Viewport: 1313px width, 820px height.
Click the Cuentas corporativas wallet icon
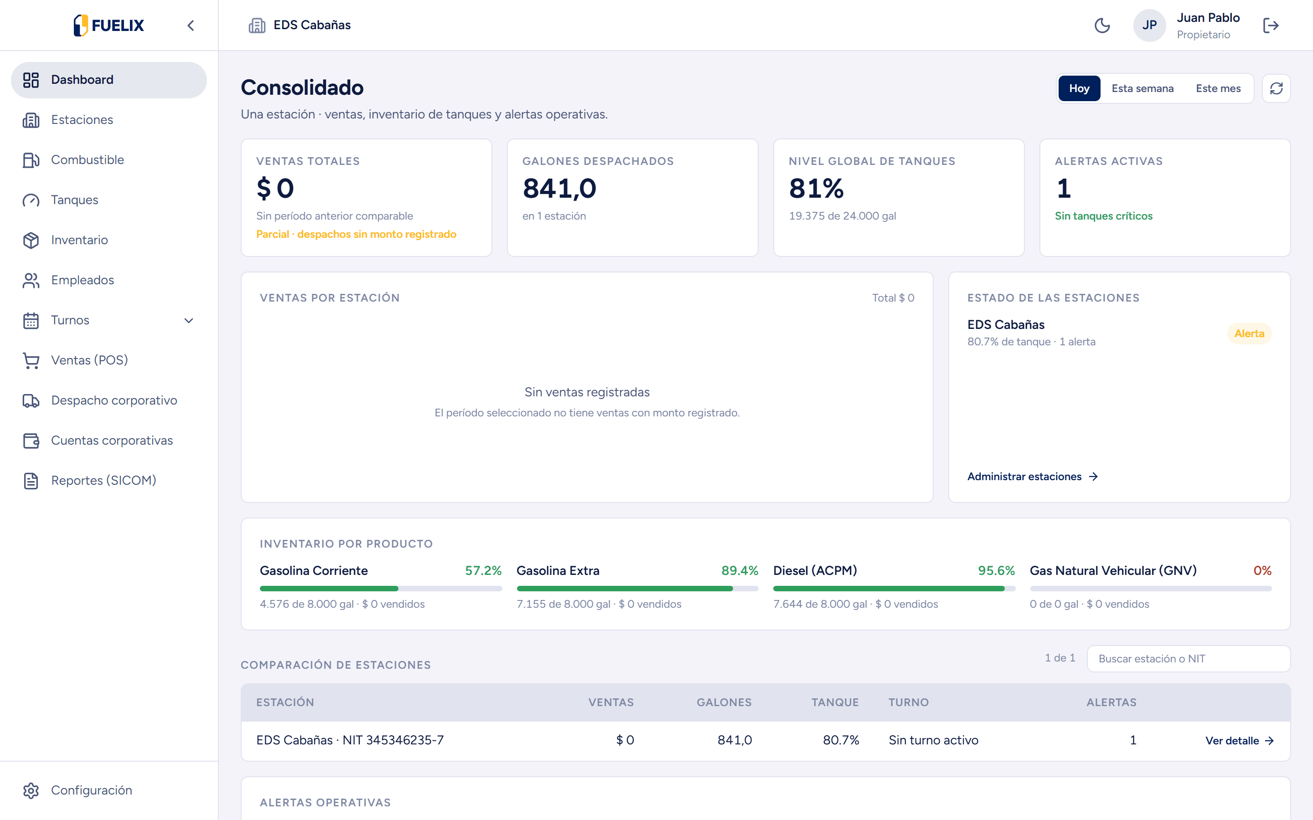pos(31,441)
